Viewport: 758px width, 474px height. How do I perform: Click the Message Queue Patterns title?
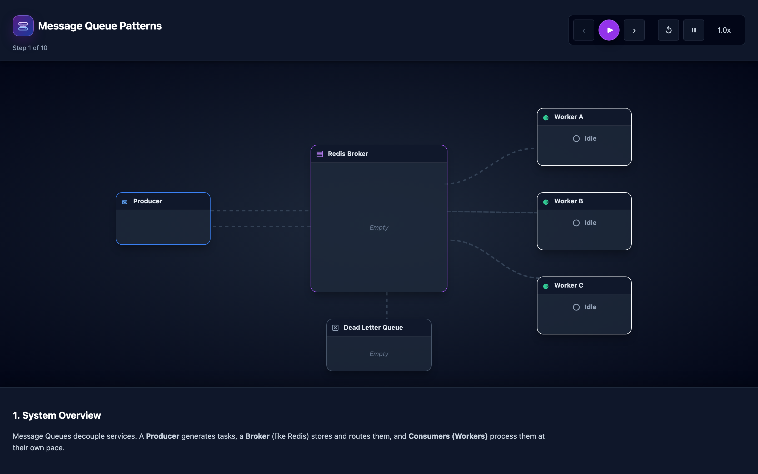99,26
